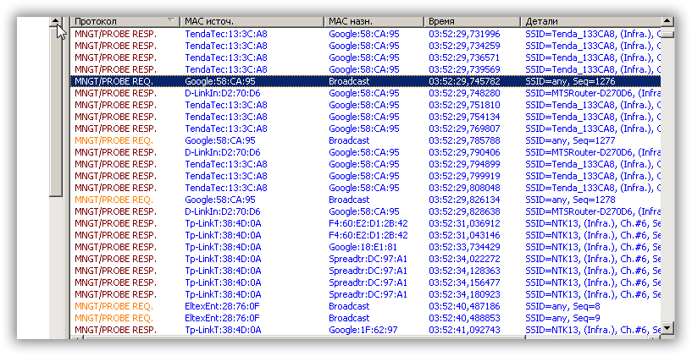This screenshot has height=356, width=692.
Task: Click the sort arrow in the Протокол header
Action: (172, 20)
